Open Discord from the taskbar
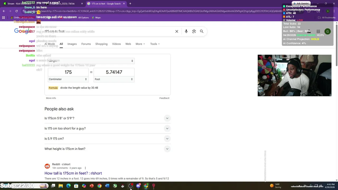 138,186
